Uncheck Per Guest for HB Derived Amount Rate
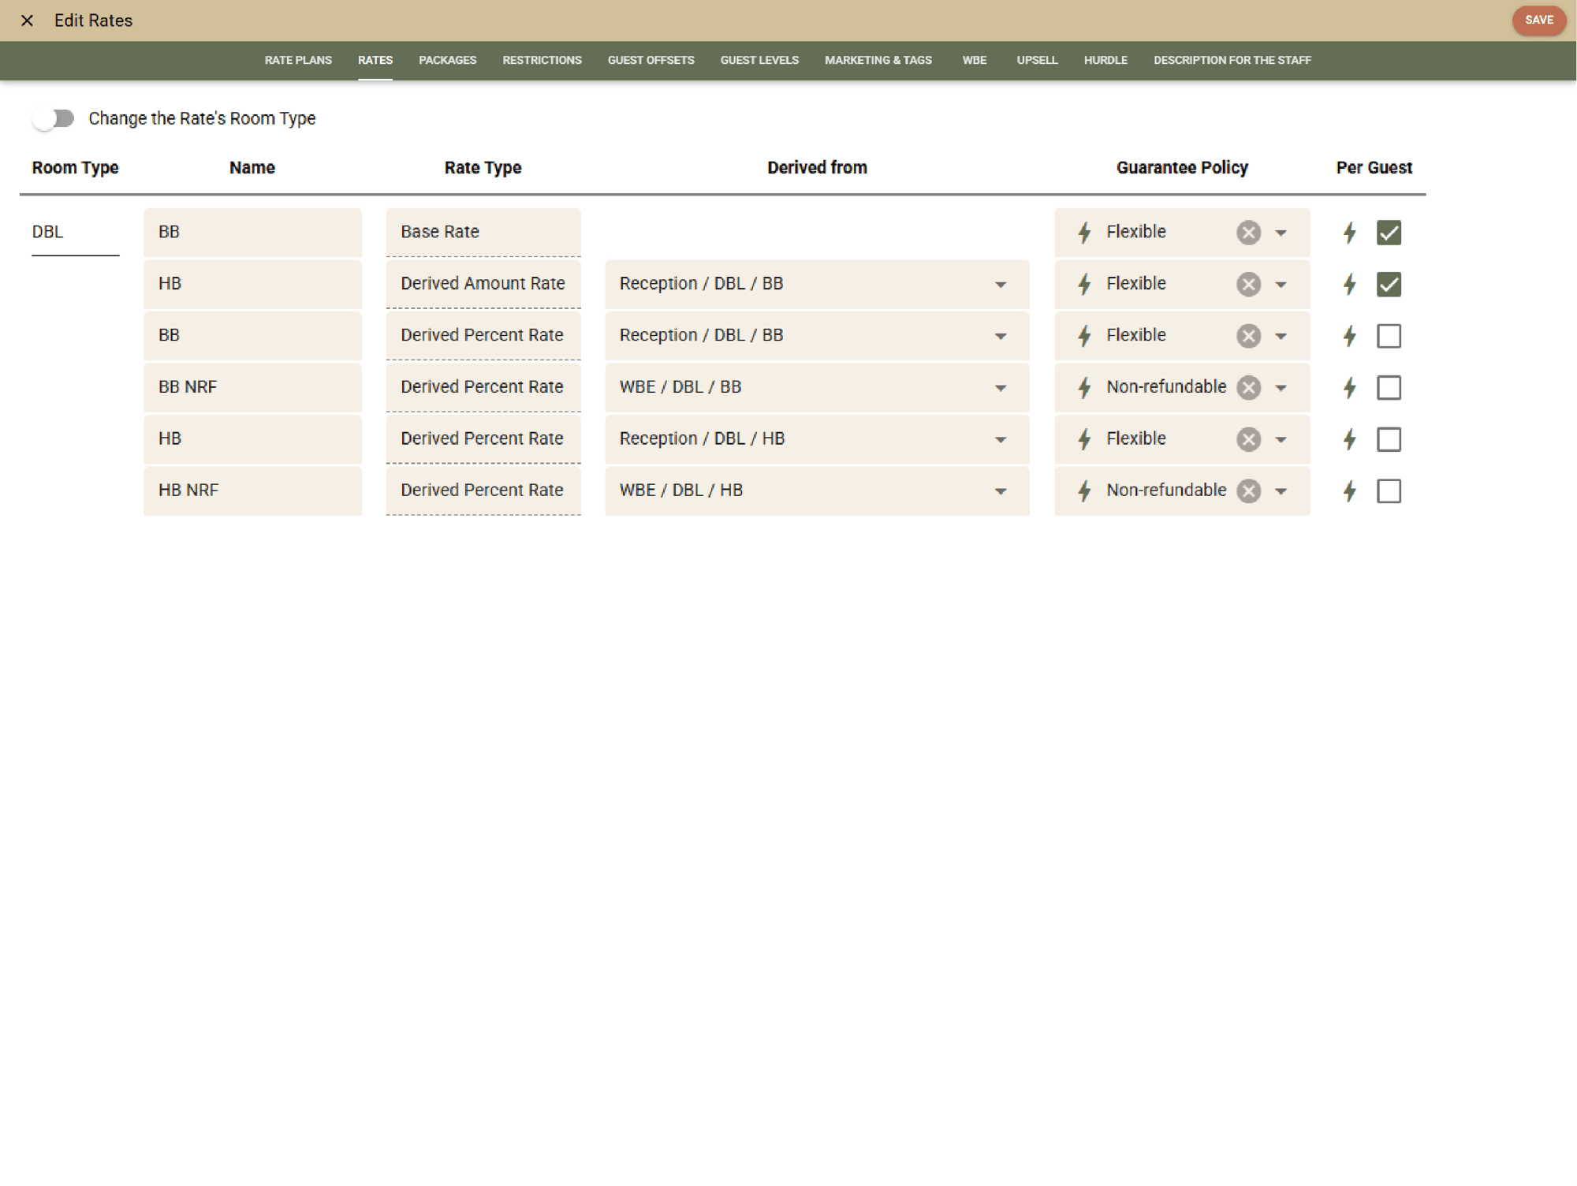The height and width of the screenshot is (1186, 1577). click(1389, 284)
